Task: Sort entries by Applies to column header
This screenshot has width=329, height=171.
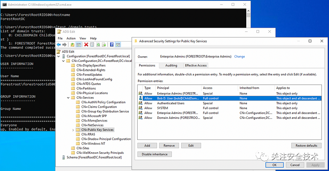Action: pos(298,88)
